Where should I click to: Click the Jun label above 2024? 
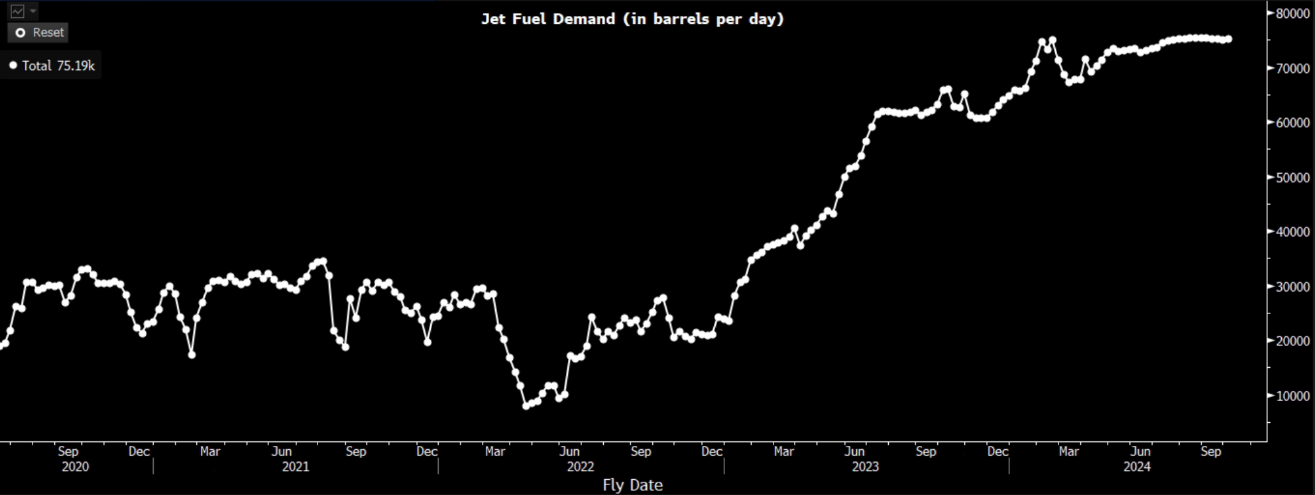pos(1140,451)
